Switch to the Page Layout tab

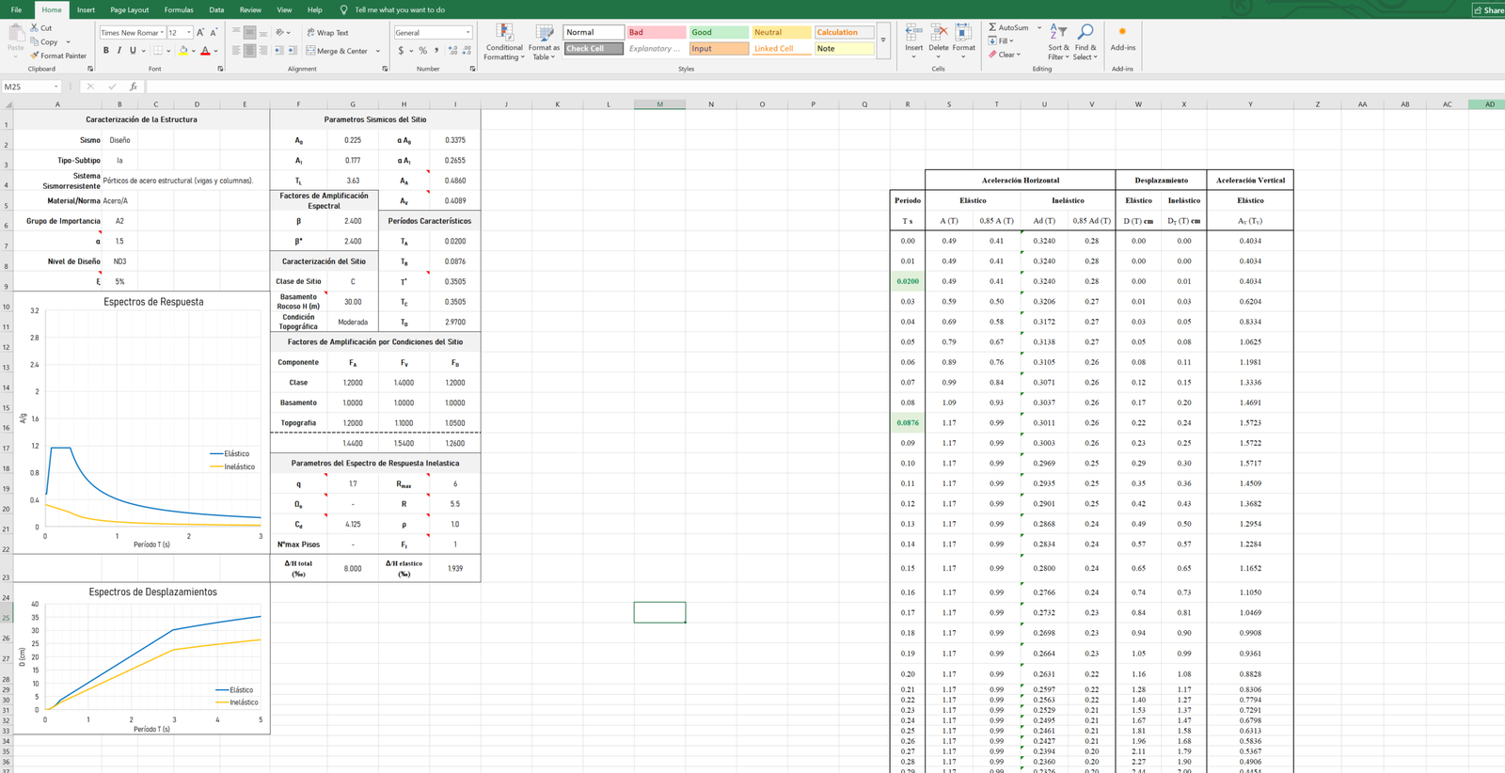coord(130,9)
